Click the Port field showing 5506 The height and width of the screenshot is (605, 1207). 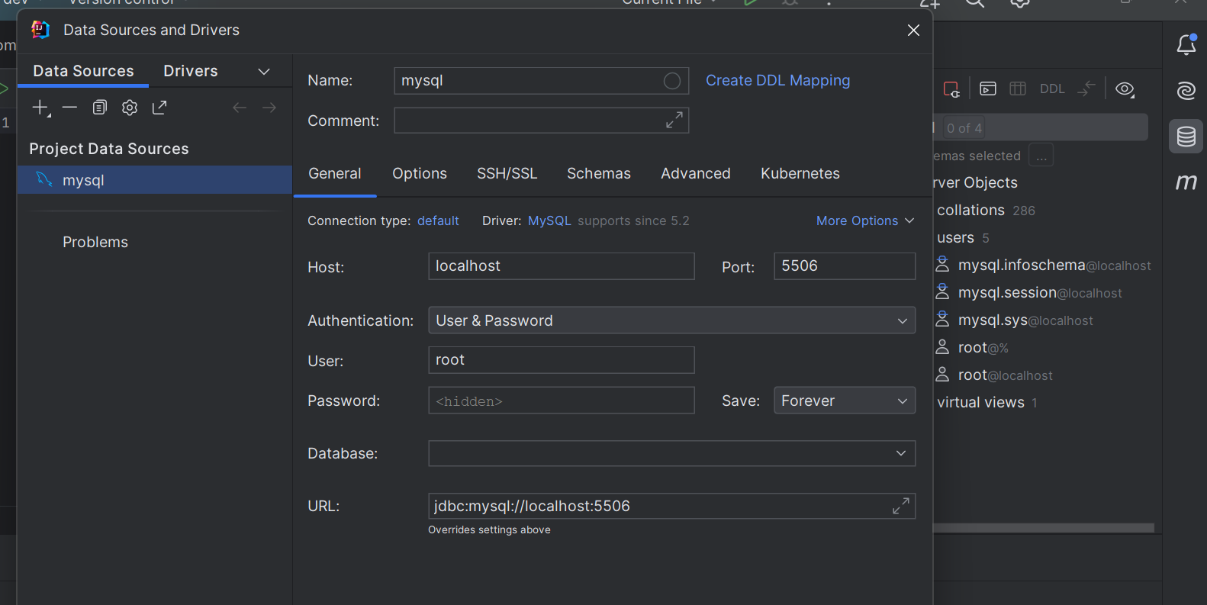click(845, 266)
